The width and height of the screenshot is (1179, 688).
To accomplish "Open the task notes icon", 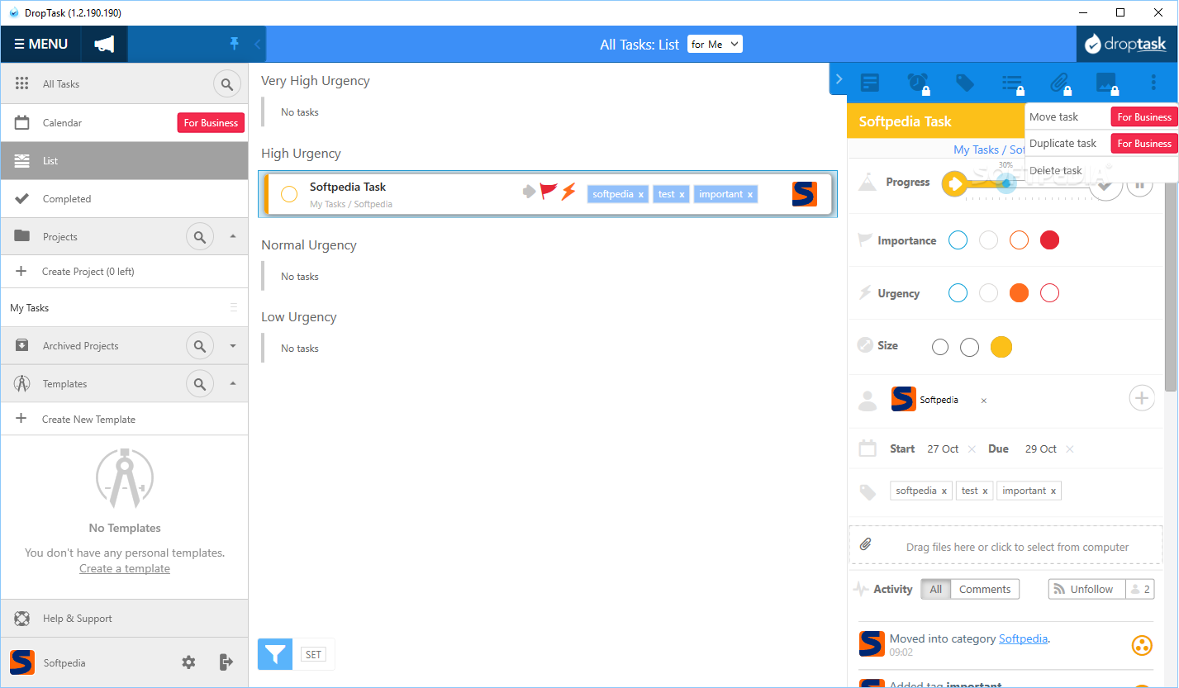I will pyautogui.click(x=870, y=83).
